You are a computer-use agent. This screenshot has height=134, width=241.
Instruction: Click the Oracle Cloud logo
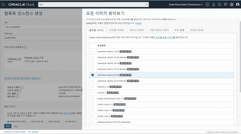click(21, 5)
